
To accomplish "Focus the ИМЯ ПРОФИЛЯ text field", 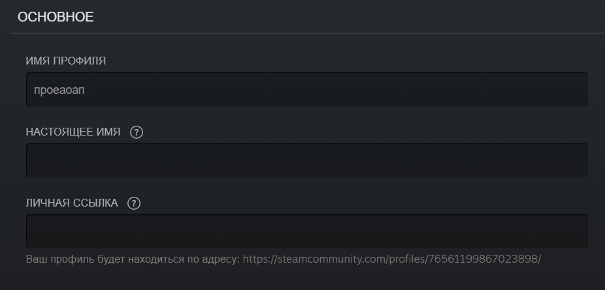I will (x=306, y=90).
